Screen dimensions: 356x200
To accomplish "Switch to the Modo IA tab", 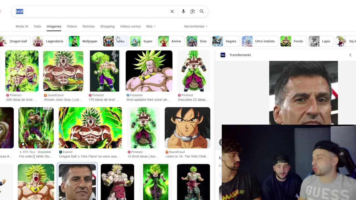I will point(22,26).
